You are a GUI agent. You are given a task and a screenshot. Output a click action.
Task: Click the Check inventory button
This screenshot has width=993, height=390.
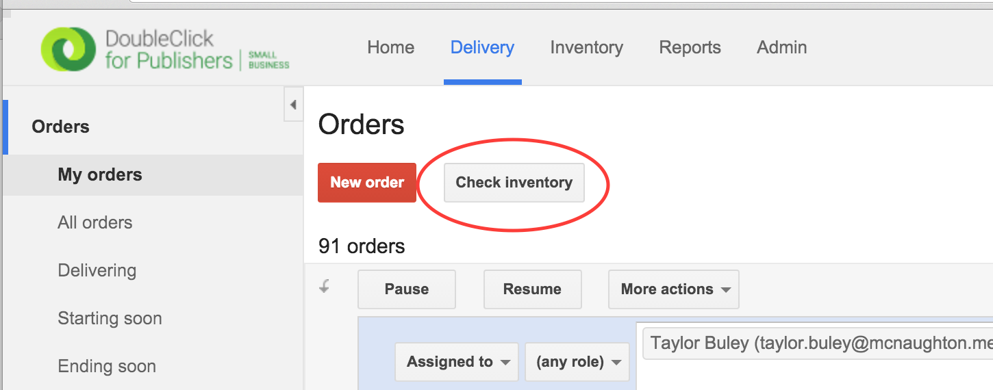pyautogui.click(x=514, y=183)
